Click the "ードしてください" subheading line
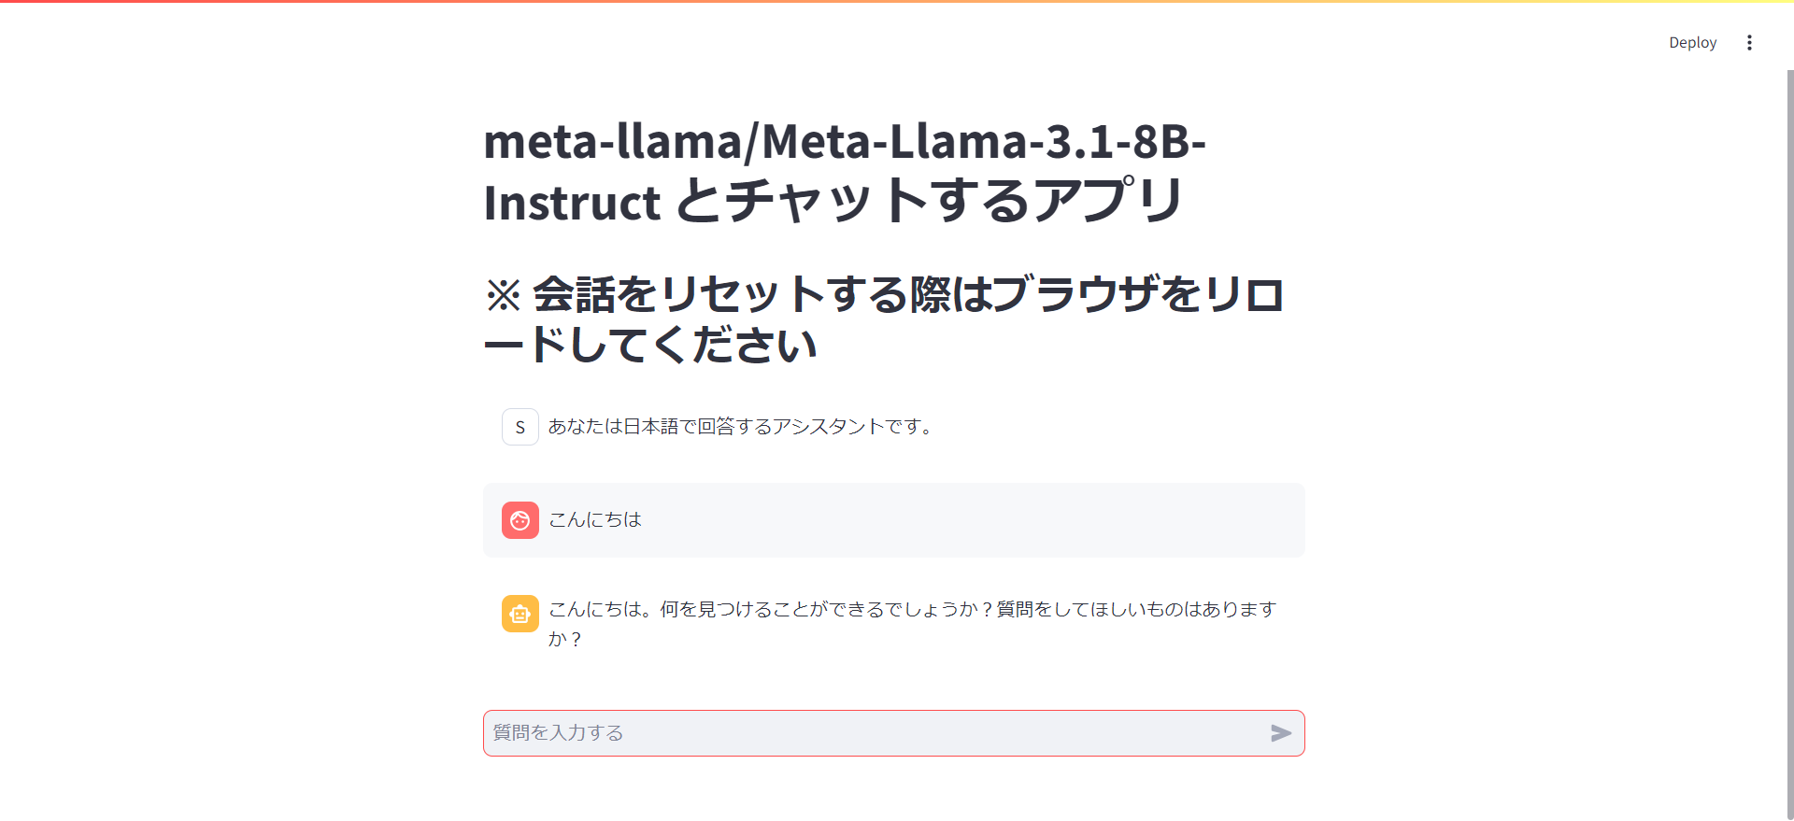The width and height of the screenshot is (1794, 821). [650, 345]
